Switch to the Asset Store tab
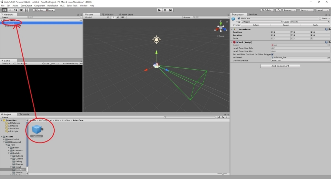Screen dimensions: 331x179 coord(126,15)
